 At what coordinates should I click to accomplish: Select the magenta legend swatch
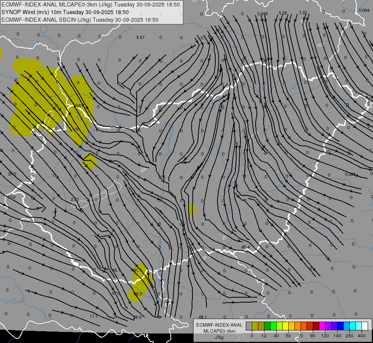point(322,326)
